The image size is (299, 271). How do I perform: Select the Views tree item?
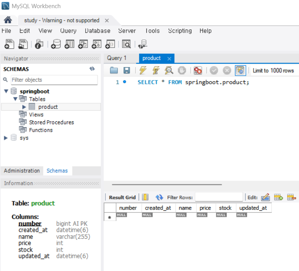point(36,114)
